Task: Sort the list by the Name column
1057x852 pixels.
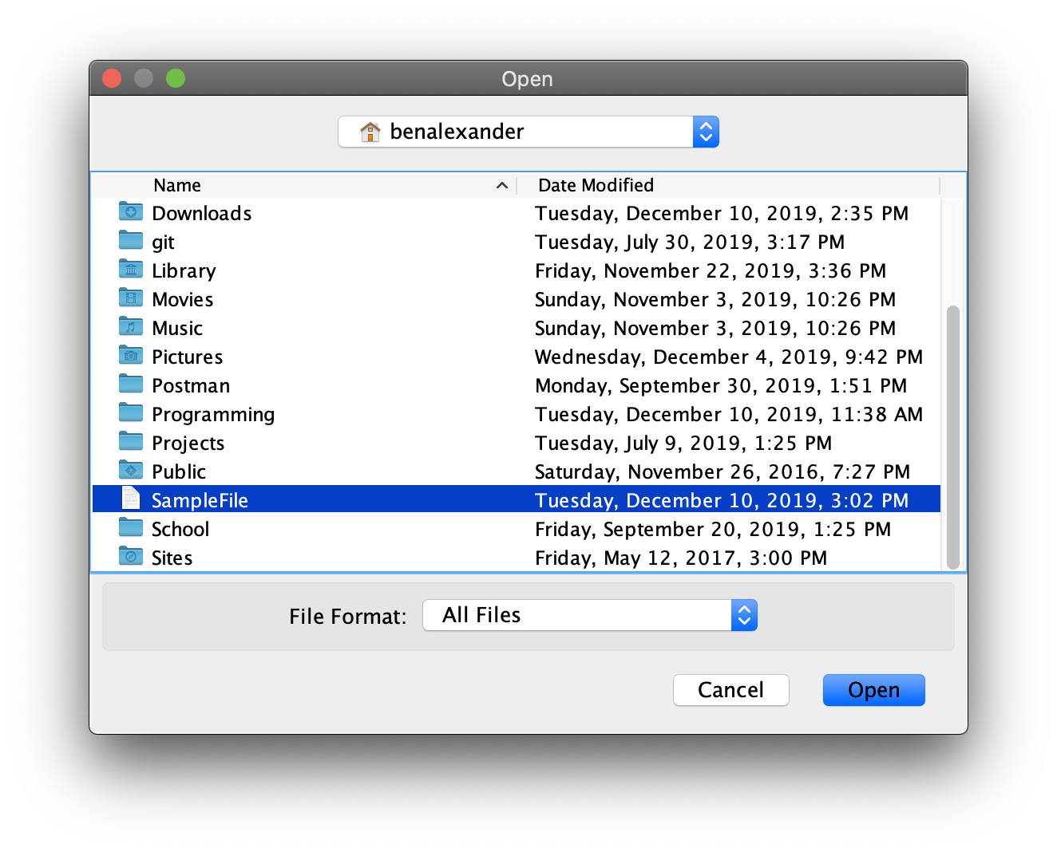Action: click(x=177, y=185)
